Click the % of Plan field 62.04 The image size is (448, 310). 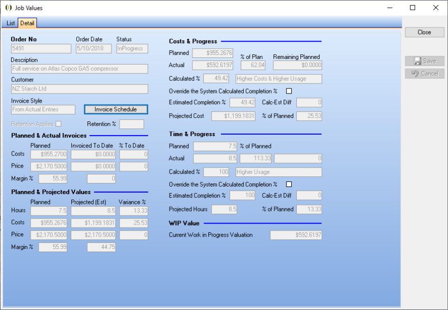(253, 65)
